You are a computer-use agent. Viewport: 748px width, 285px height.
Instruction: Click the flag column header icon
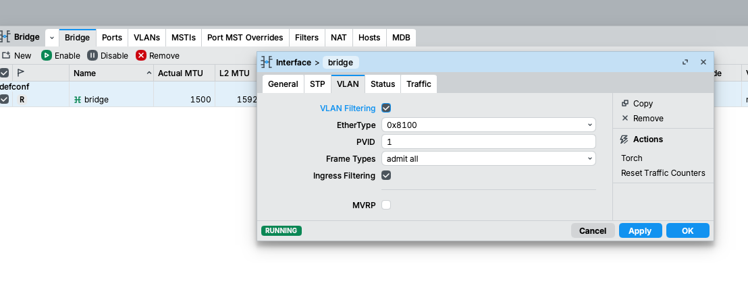tap(21, 73)
